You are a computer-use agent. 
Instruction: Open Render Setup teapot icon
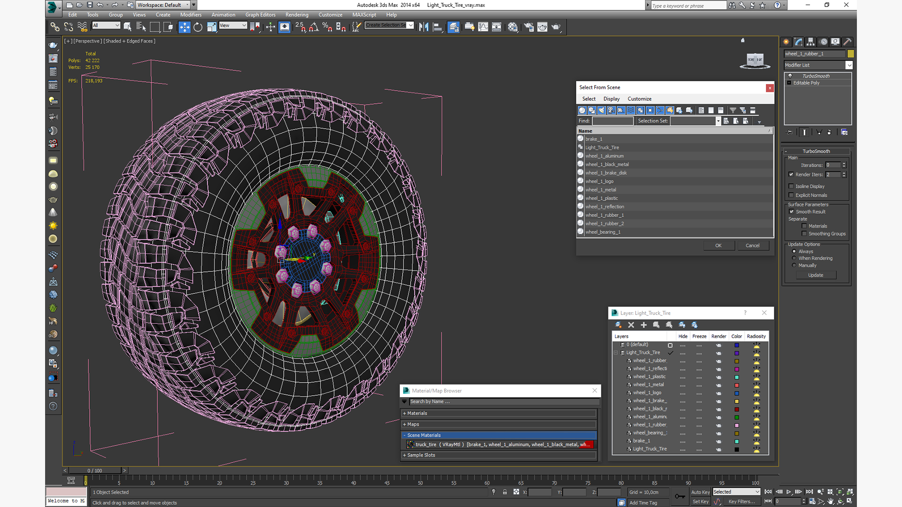529,27
